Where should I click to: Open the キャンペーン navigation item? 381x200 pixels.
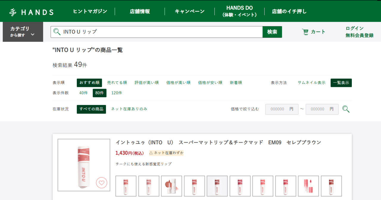point(190,11)
